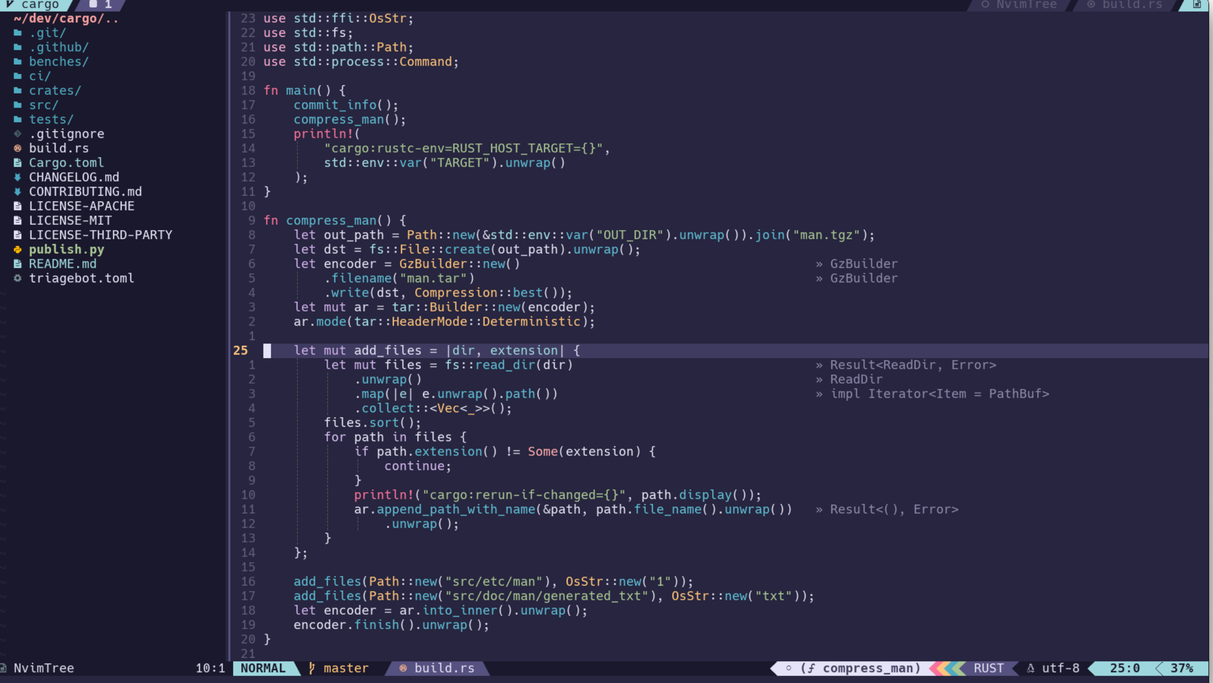Click the diamond icon next to .gitignore
This screenshot has height=683, width=1213.
[x=18, y=134]
